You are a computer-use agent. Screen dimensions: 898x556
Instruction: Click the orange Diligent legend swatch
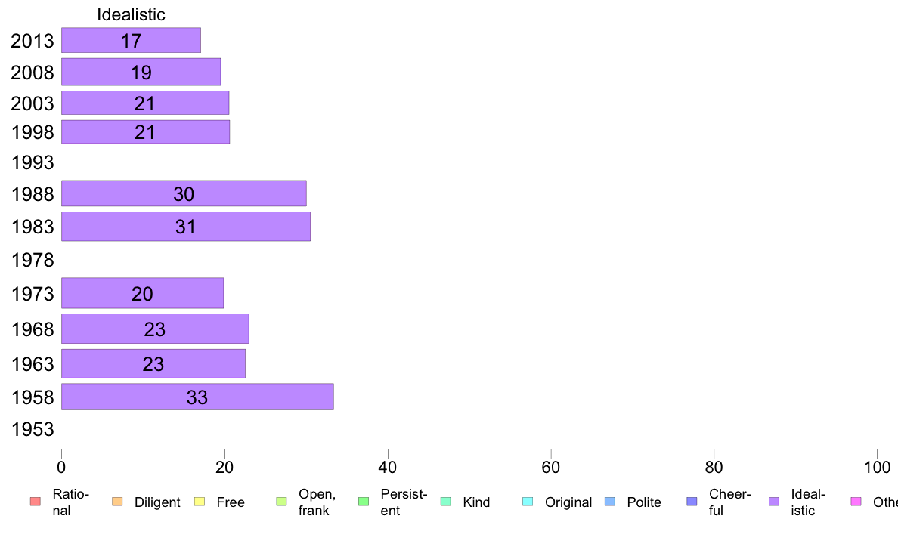click(x=117, y=502)
